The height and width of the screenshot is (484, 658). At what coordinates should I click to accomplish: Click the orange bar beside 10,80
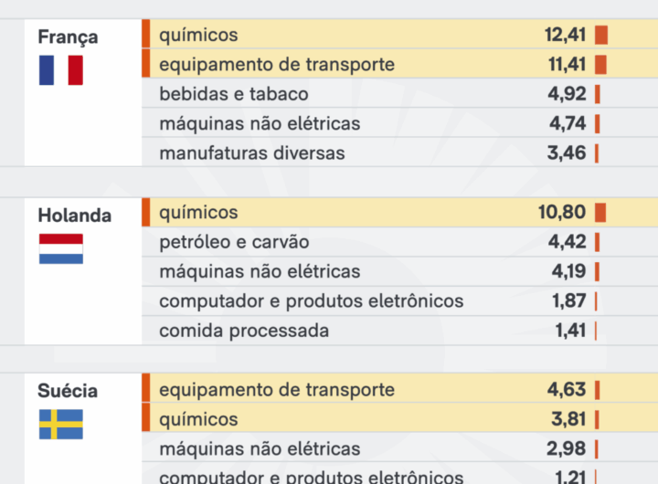(x=600, y=213)
